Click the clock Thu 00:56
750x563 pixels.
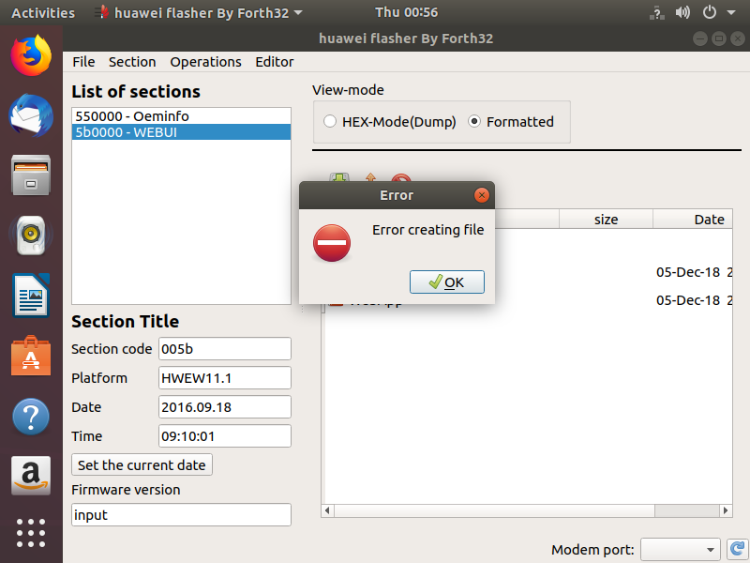point(406,12)
